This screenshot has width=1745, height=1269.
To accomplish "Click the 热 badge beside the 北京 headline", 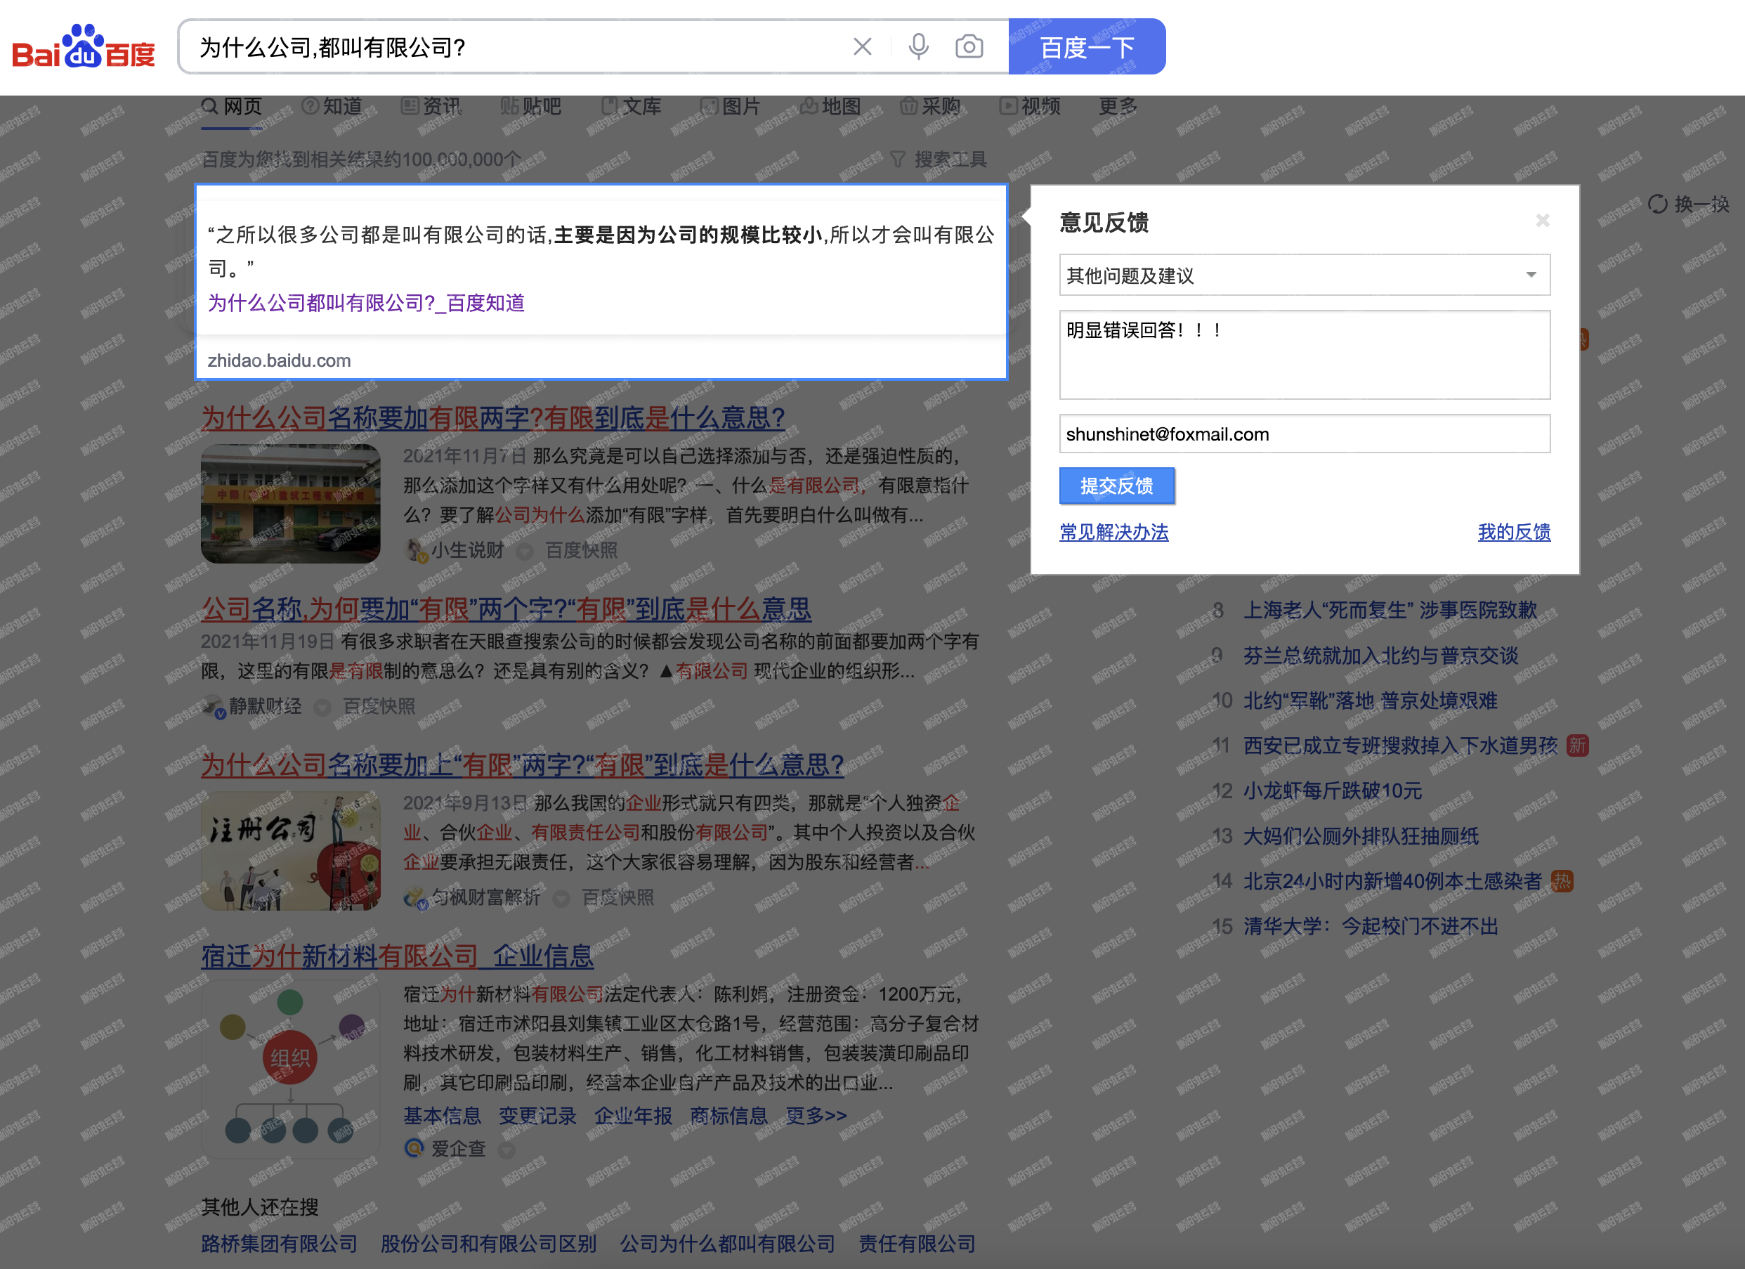I will pyautogui.click(x=1562, y=881).
